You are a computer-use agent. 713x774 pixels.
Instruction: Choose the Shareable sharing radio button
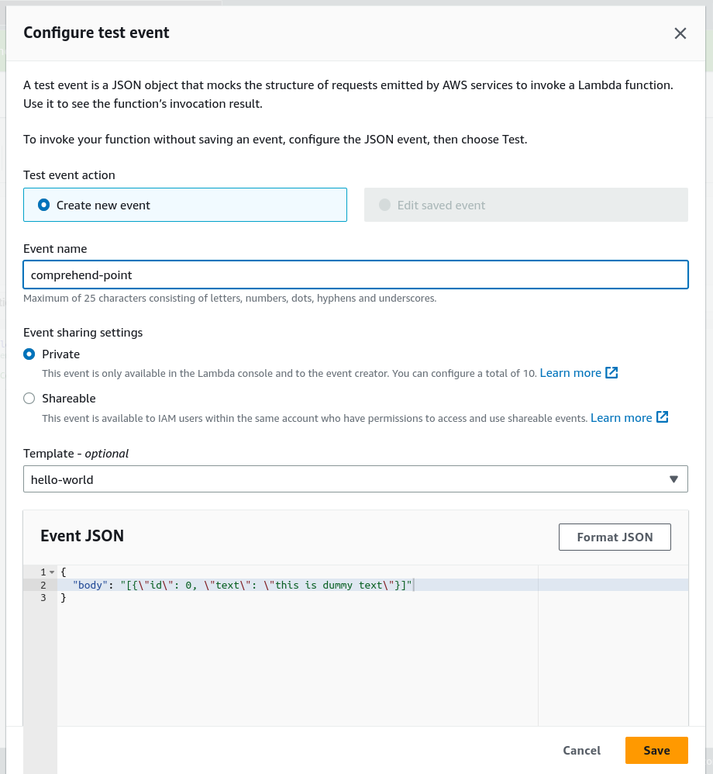click(29, 399)
